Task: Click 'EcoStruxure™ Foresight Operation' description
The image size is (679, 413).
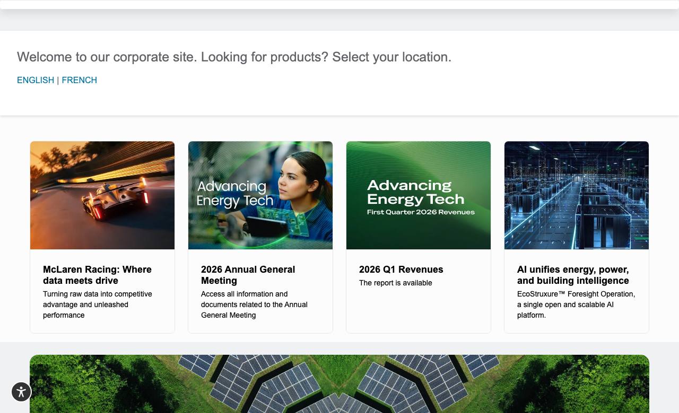Action: tap(576, 304)
